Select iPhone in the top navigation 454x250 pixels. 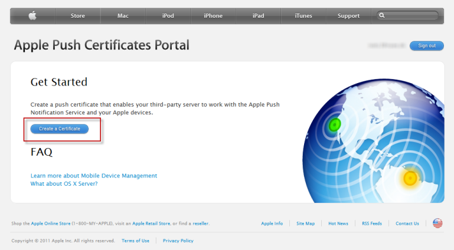point(213,16)
